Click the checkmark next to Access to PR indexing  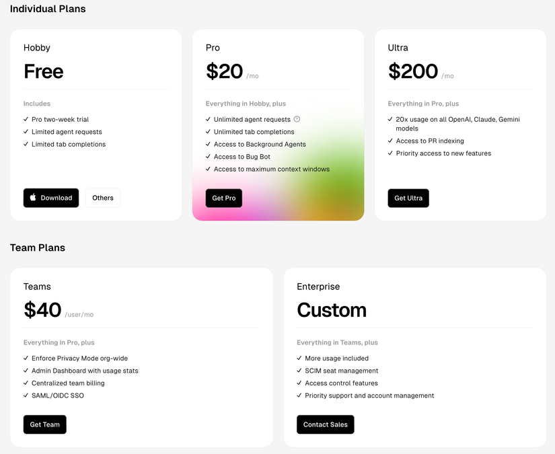[390, 141]
